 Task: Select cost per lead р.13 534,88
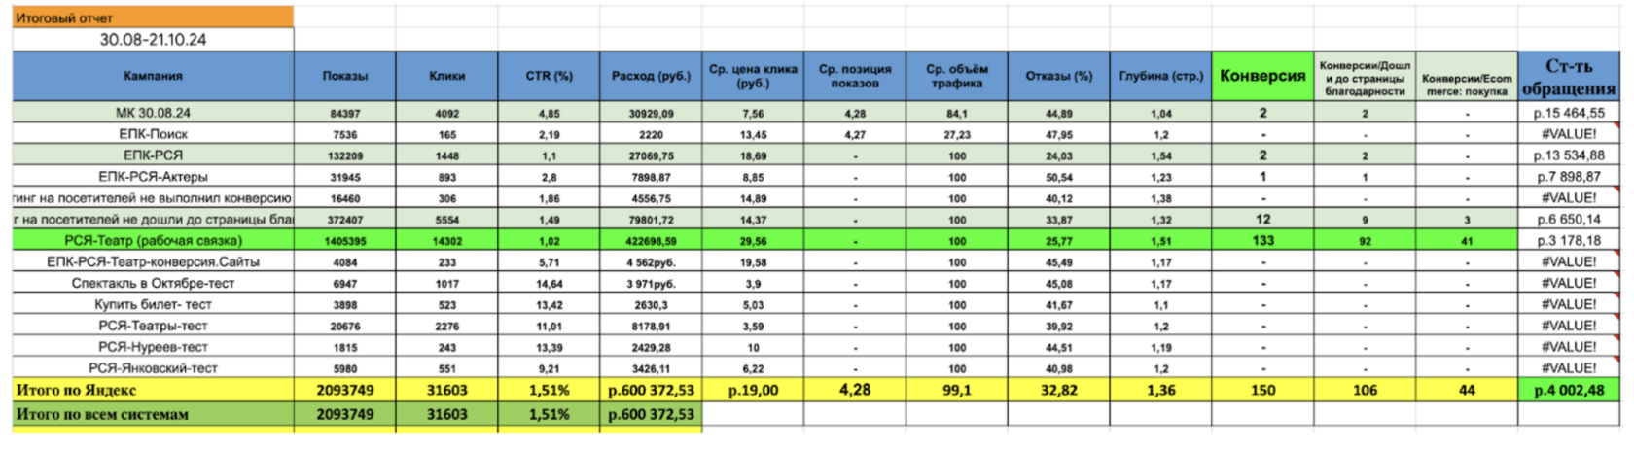click(1568, 155)
